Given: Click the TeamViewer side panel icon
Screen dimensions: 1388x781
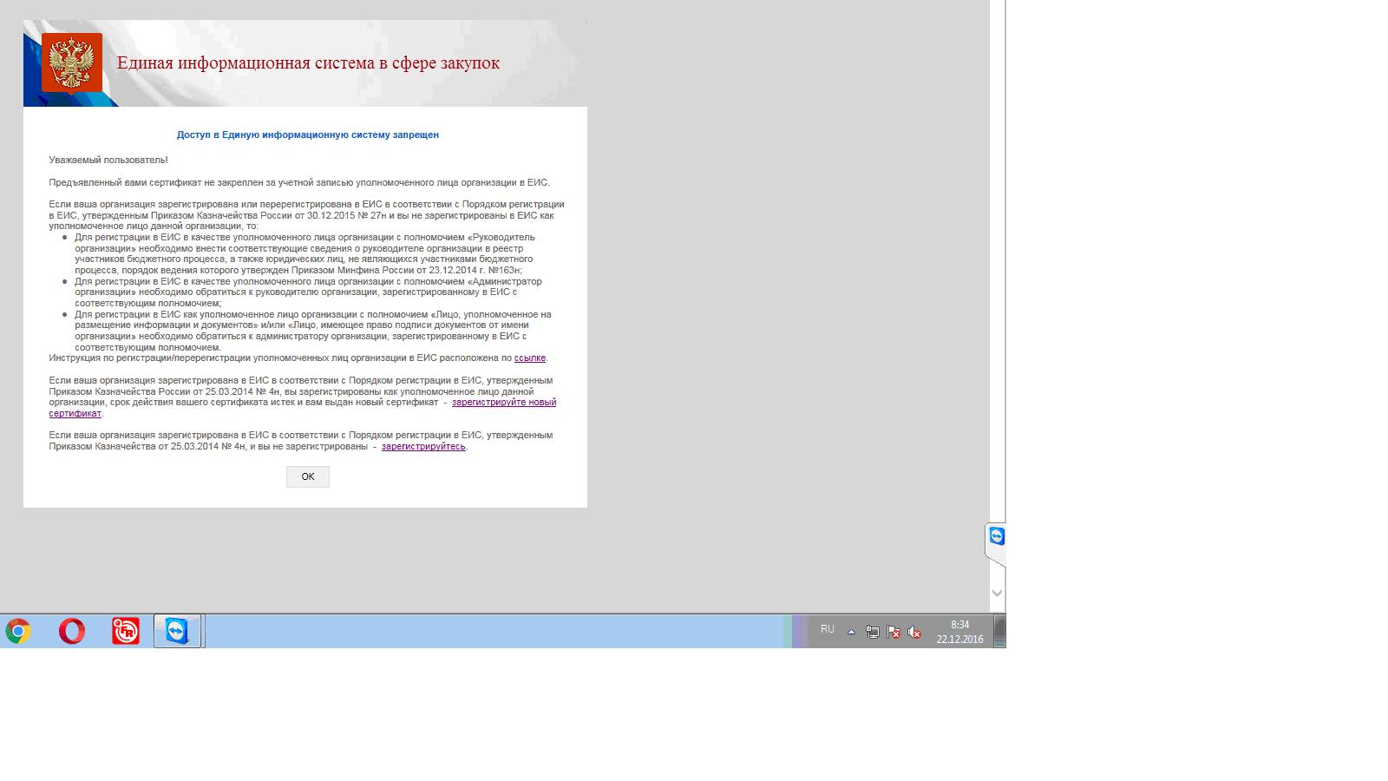Looking at the screenshot, I should pos(997,536).
